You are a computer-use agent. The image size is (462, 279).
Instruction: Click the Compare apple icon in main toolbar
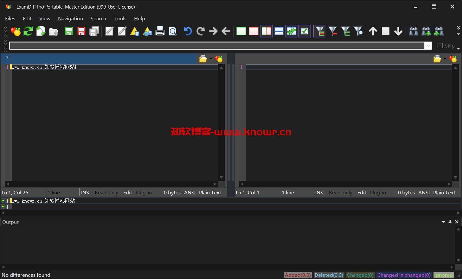(x=16, y=31)
